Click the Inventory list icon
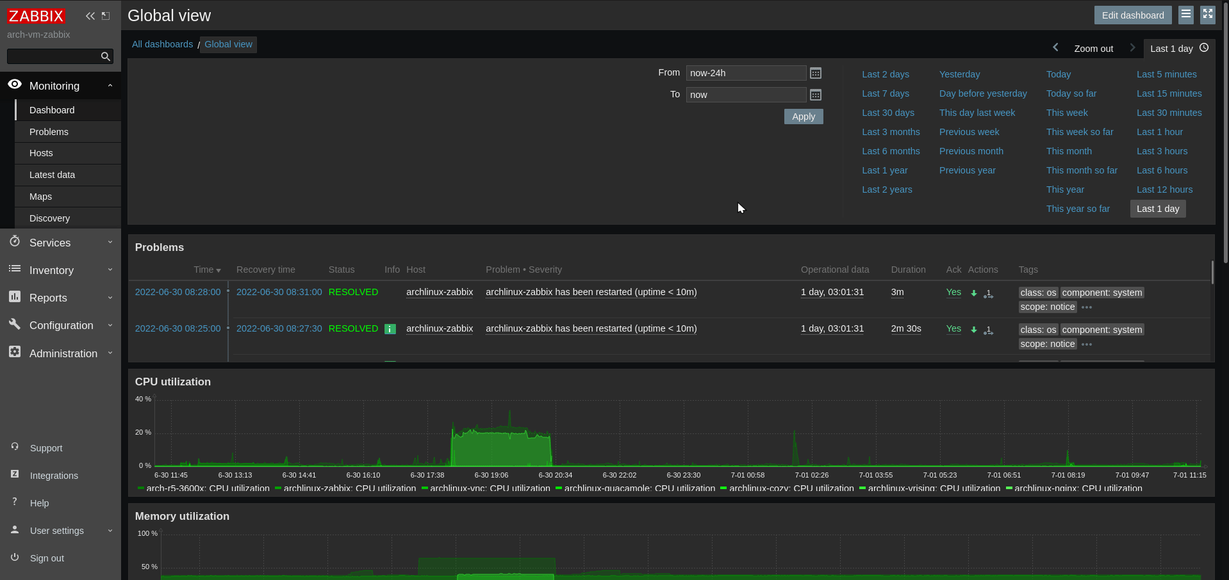 [15, 269]
